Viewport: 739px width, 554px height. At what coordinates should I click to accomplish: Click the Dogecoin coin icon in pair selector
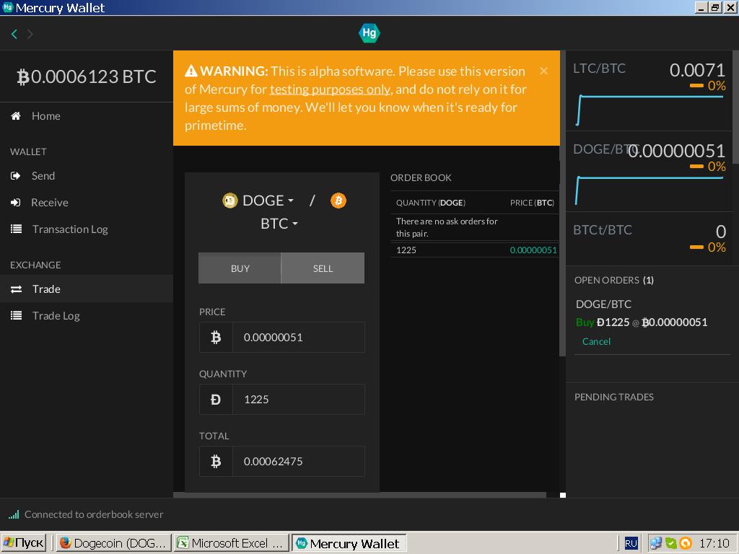(x=230, y=201)
